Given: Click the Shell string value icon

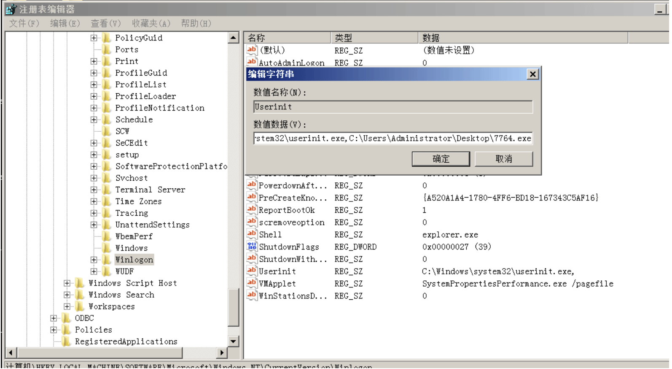Looking at the screenshot, I should [x=252, y=234].
